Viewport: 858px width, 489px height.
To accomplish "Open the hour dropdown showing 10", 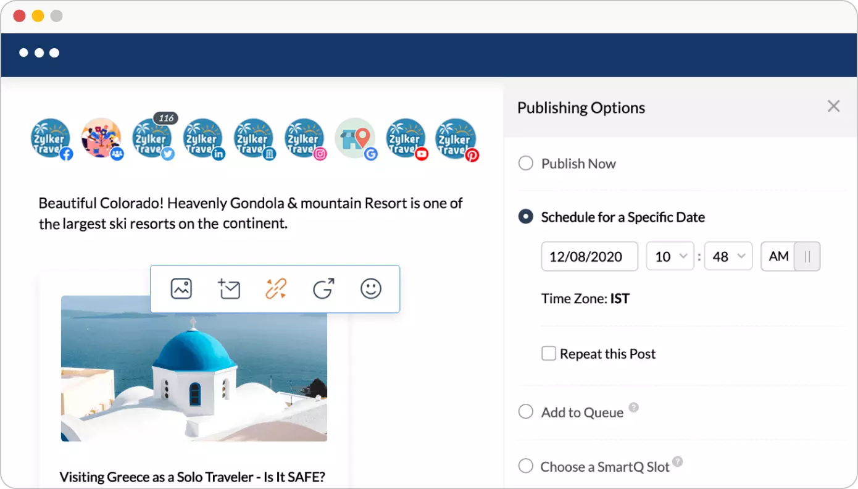I will click(670, 256).
